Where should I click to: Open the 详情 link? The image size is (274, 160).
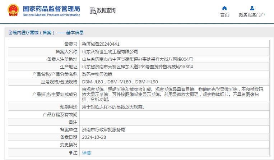(x=86, y=153)
